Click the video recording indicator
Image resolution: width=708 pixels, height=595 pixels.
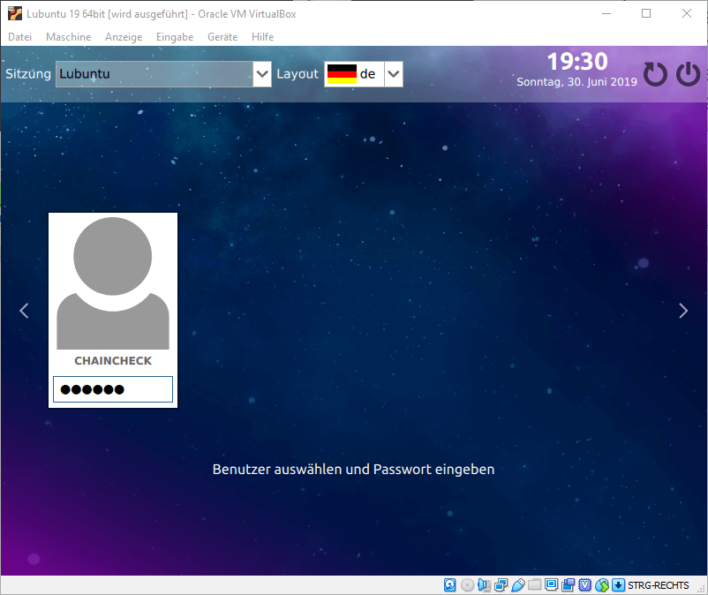pyautogui.click(x=568, y=585)
